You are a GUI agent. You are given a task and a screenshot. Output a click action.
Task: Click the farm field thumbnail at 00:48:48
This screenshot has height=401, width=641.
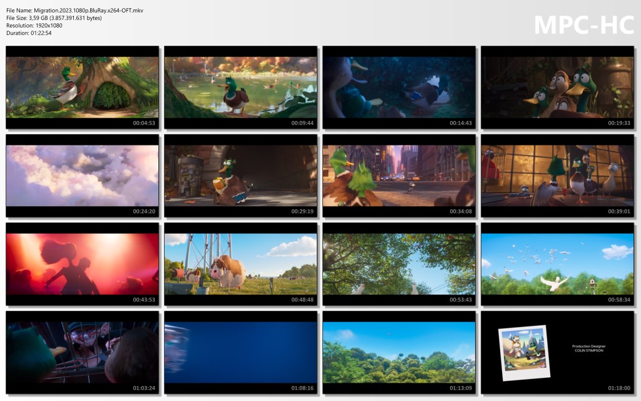[x=241, y=264]
